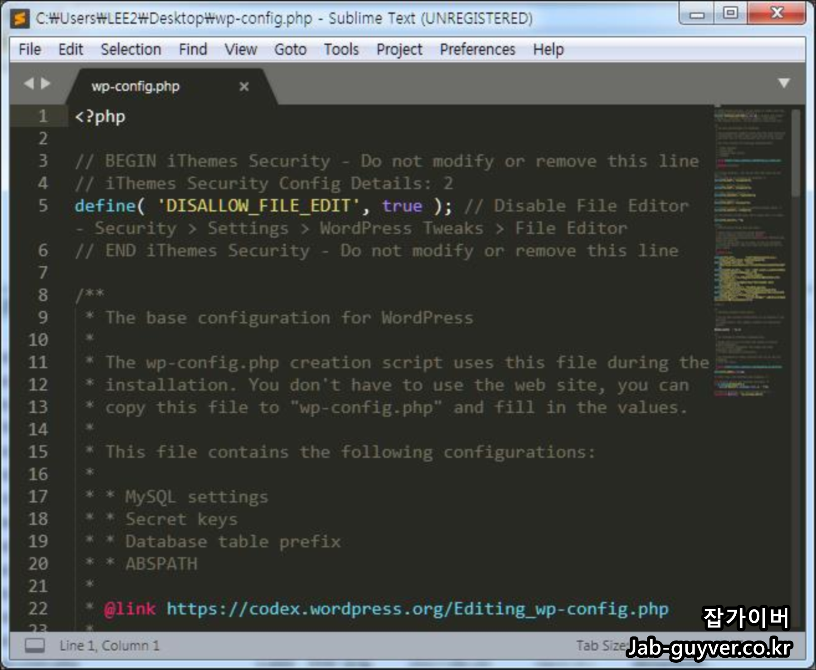Click the previous tab left arrow
The height and width of the screenshot is (670, 816).
tap(29, 83)
